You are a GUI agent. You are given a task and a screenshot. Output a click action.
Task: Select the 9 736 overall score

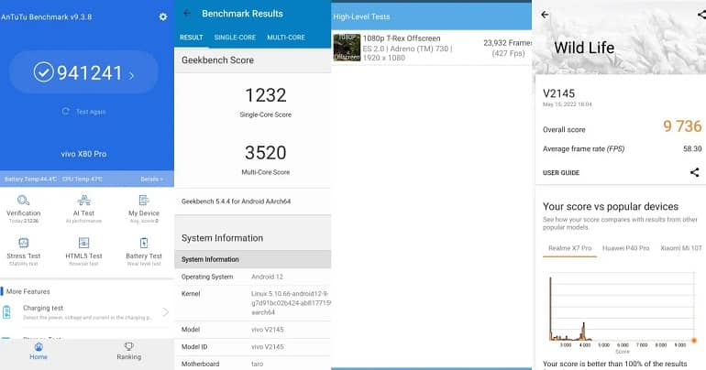(682, 126)
